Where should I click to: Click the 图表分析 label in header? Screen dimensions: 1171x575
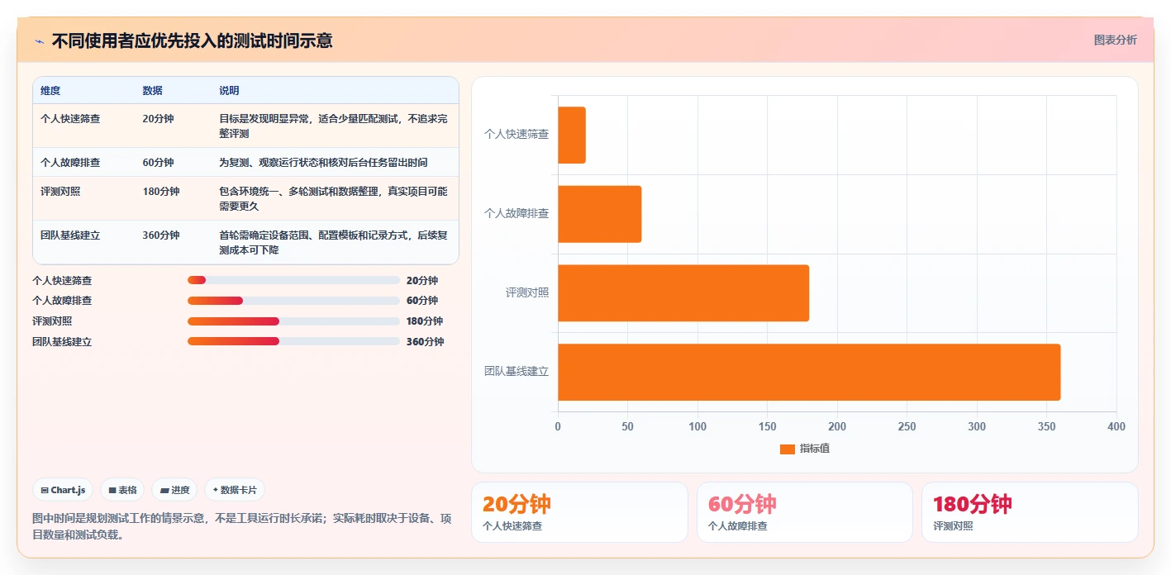click(x=1115, y=40)
